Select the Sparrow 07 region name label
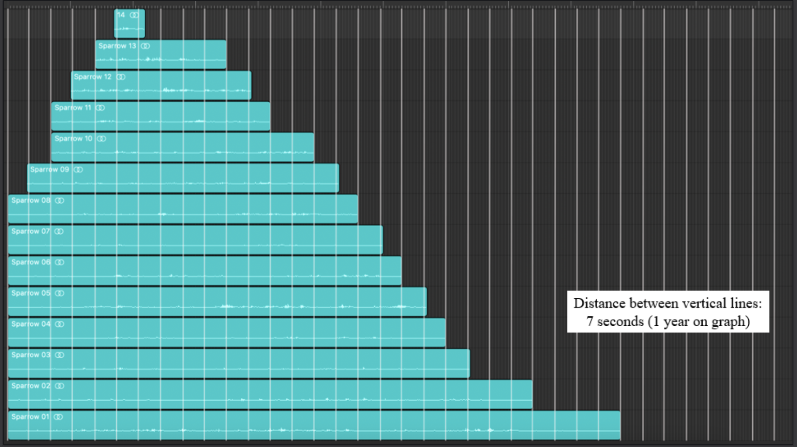797x447 pixels. point(30,231)
